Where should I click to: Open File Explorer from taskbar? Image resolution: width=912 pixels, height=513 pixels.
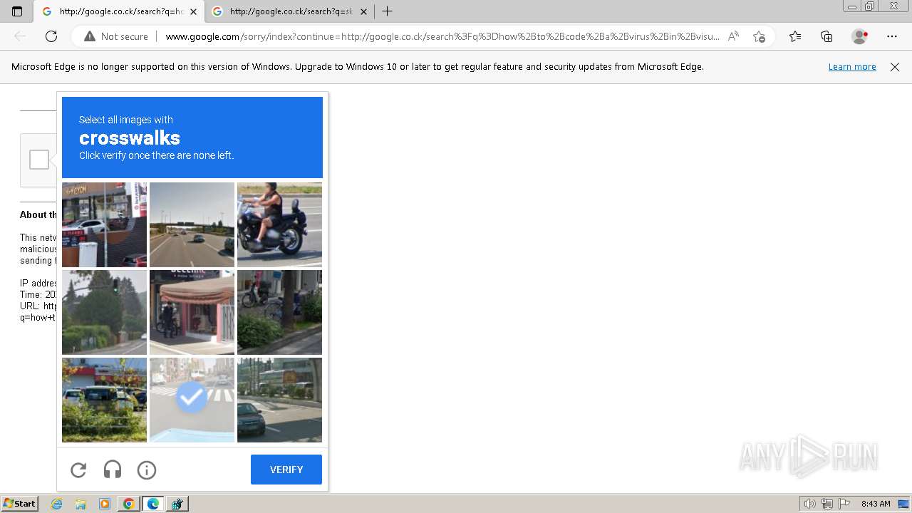tap(81, 504)
